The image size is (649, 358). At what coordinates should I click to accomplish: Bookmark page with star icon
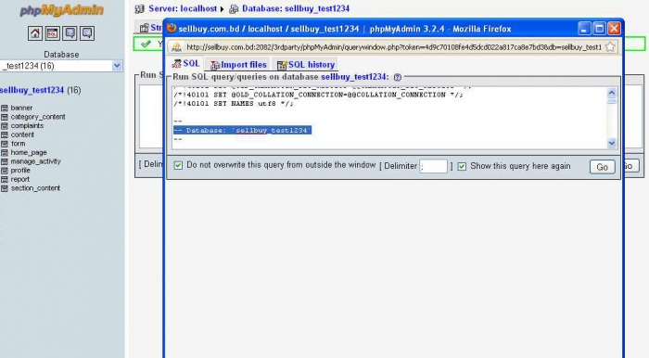point(610,46)
